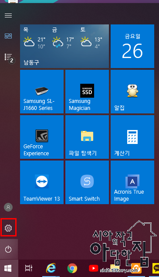Open the weather tile for 남동구
Image resolution: width=159 pixels, height=277 pixels.
[64, 46]
